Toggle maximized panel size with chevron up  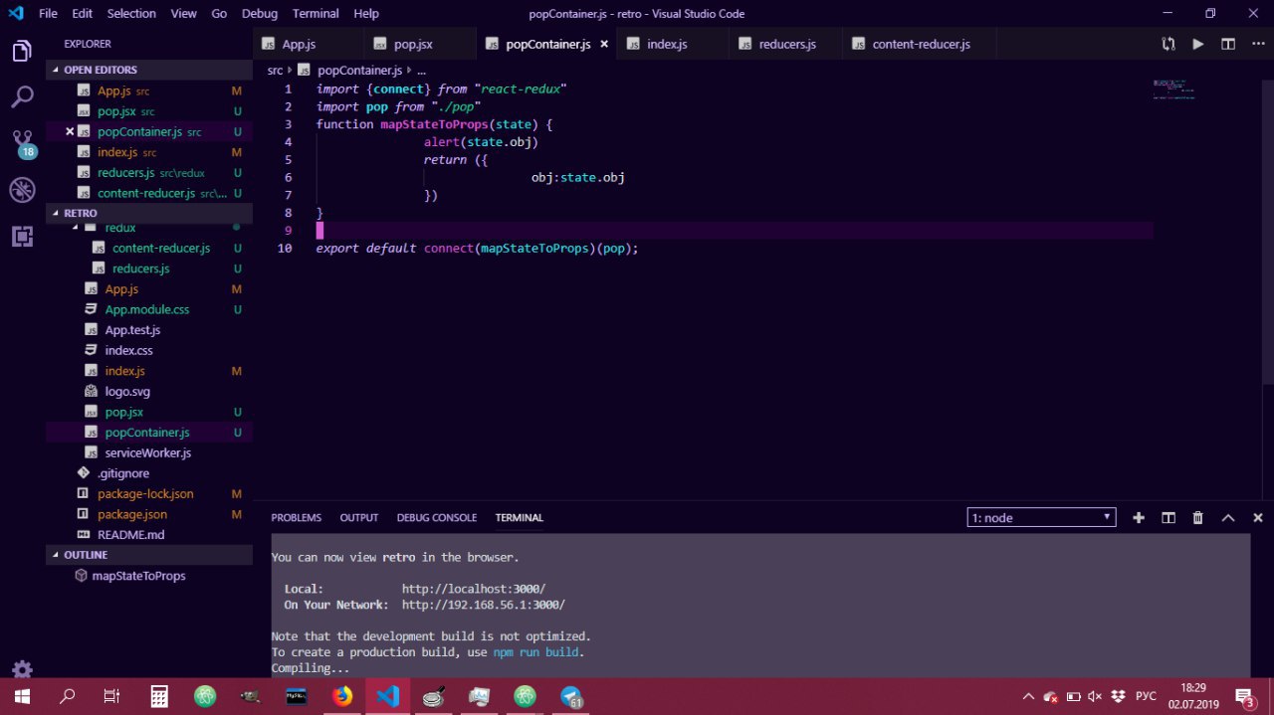[x=1228, y=517]
